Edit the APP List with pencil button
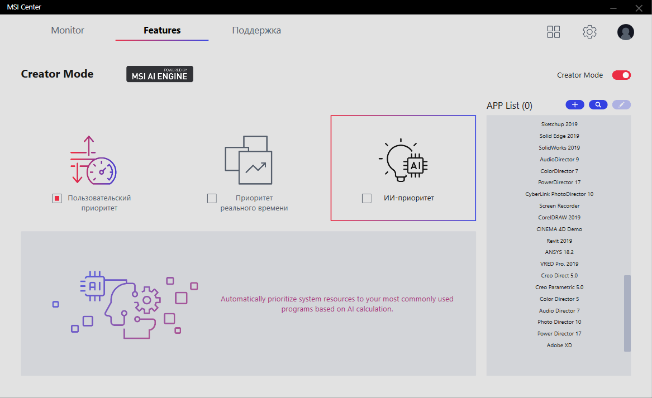652x398 pixels. 621,105
